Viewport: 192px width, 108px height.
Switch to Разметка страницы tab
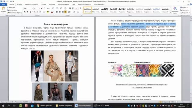coord(31,4)
